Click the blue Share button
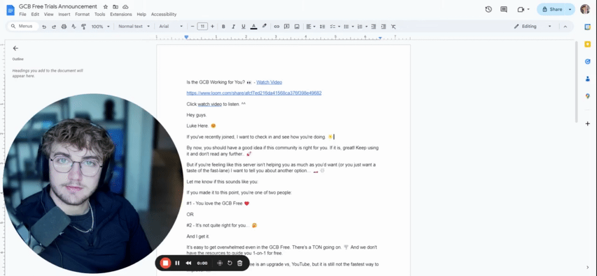597x276 pixels. point(552,9)
